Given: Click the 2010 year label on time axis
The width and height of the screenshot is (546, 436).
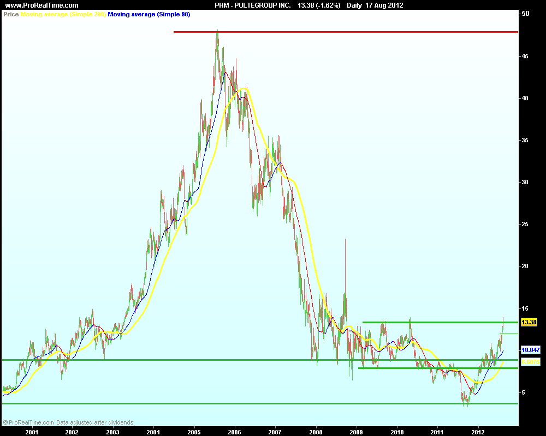Looking at the screenshot, I should click(x=397, y=432).
